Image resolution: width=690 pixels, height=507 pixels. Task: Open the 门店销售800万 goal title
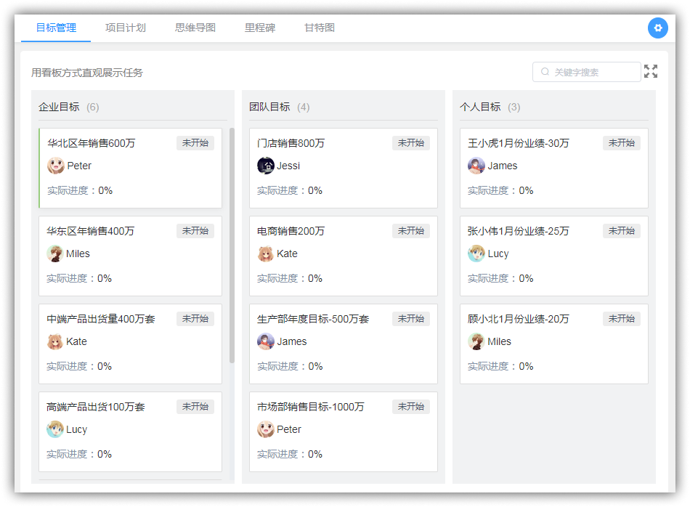tap(291, 143)
